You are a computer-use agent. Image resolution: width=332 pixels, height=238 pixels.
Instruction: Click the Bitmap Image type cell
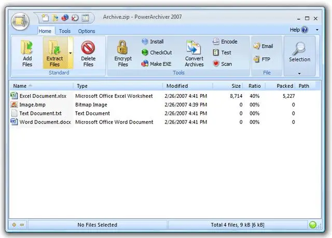click(x=91, y=105)
